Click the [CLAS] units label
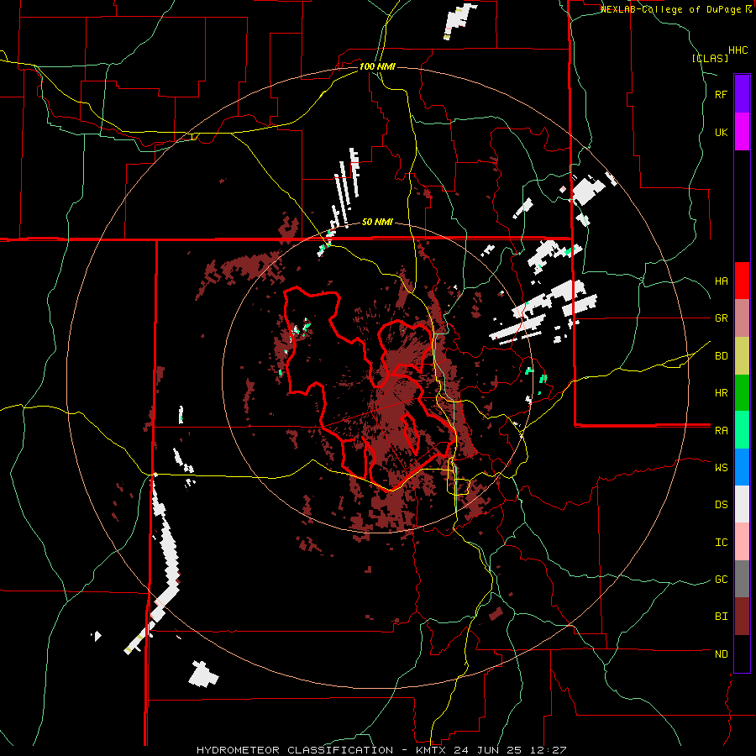Screen dimensions: 756x756 710,59
